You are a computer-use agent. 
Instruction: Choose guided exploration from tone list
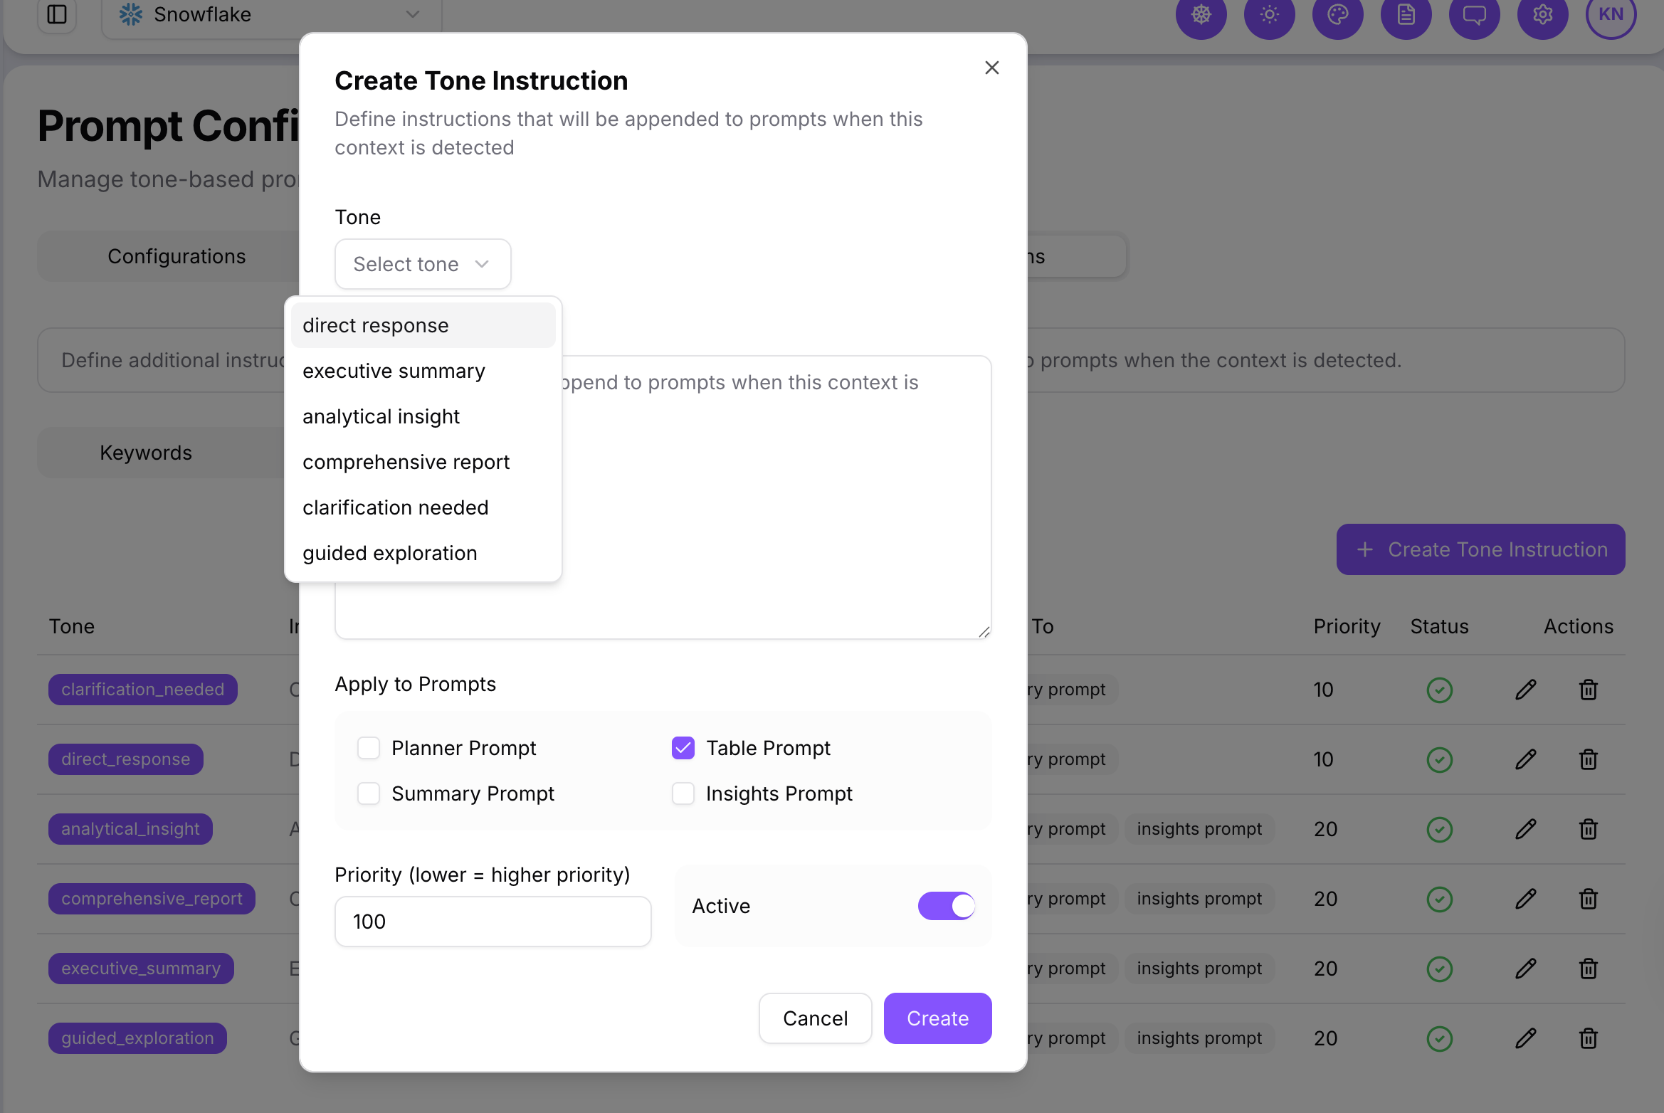pos(389,553)
